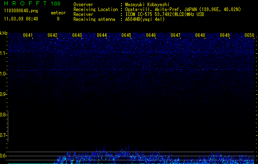Click the Receiver field label

click(83, 14)
